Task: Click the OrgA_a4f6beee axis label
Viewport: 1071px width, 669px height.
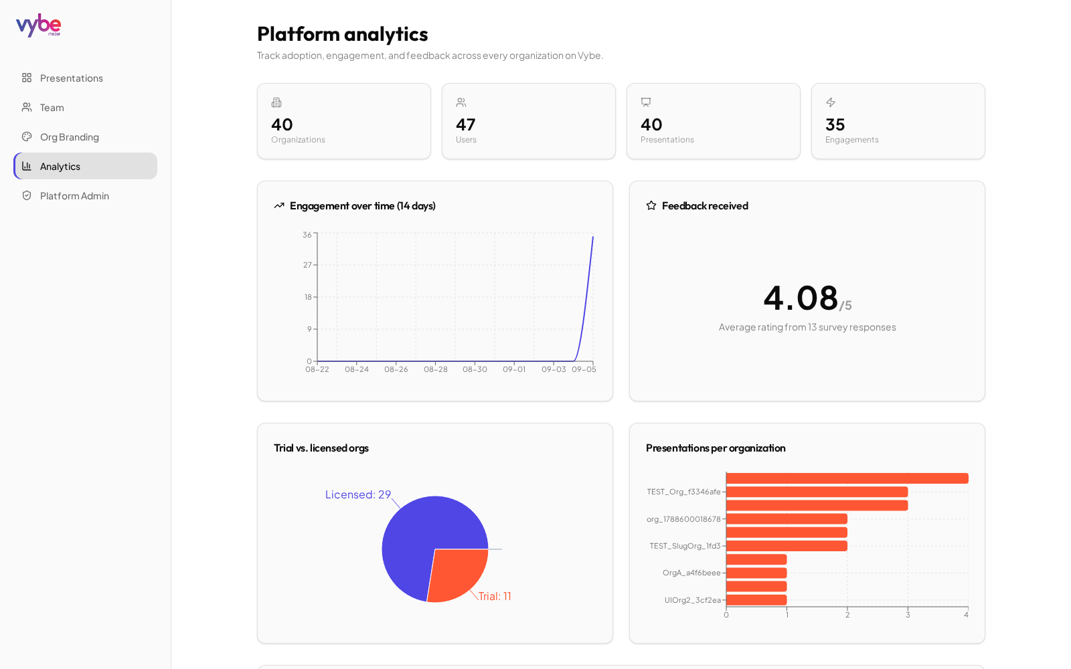Action: click(691, 573)
